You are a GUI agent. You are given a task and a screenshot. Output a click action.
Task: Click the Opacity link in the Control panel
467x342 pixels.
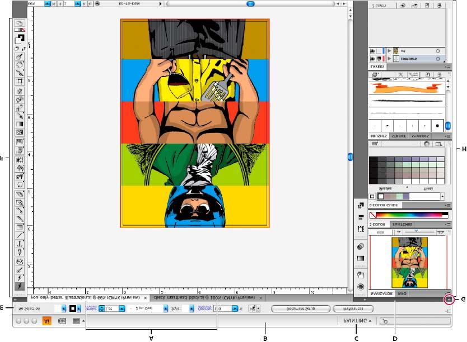pyautogui.click(x=204, y=308)
